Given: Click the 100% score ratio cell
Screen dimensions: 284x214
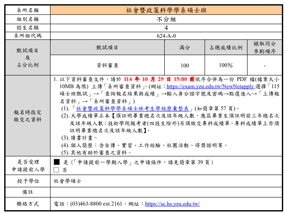Looking at the screenshot, I should coord(225,65).
